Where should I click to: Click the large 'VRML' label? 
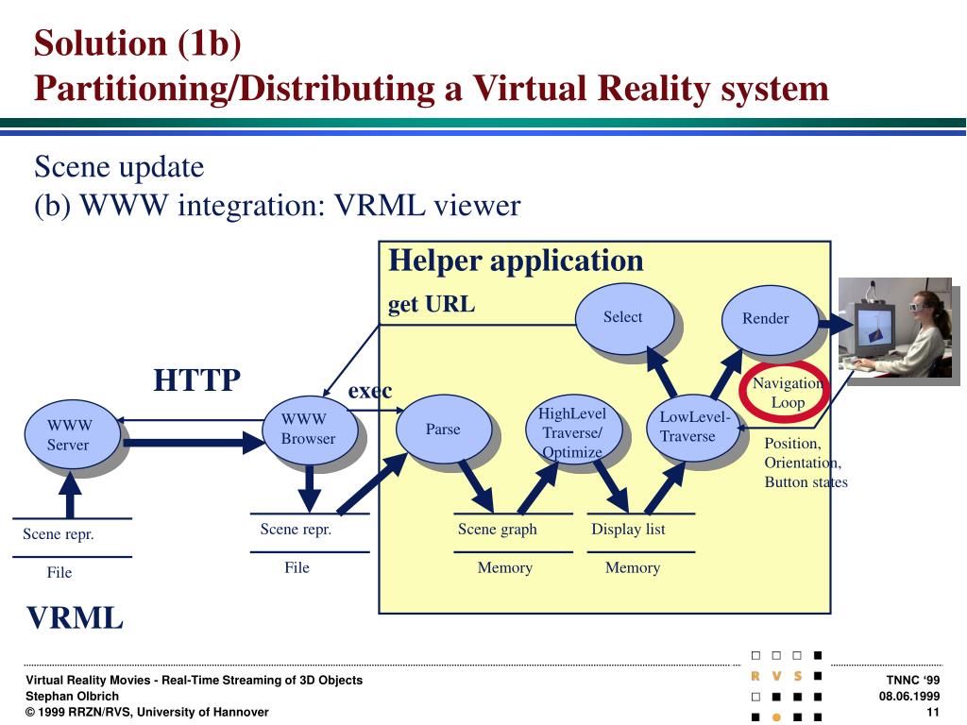[x=75, y=617]
